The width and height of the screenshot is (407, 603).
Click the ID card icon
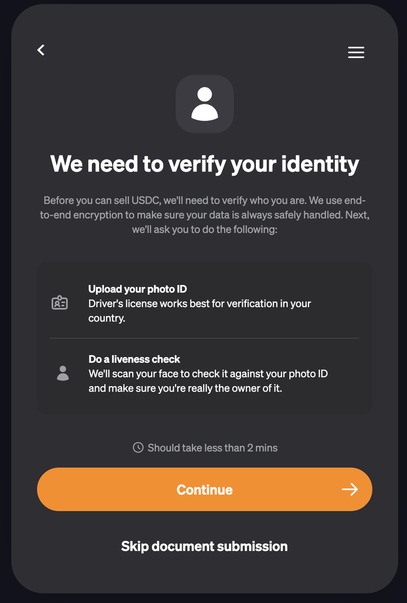pos(59,303)
